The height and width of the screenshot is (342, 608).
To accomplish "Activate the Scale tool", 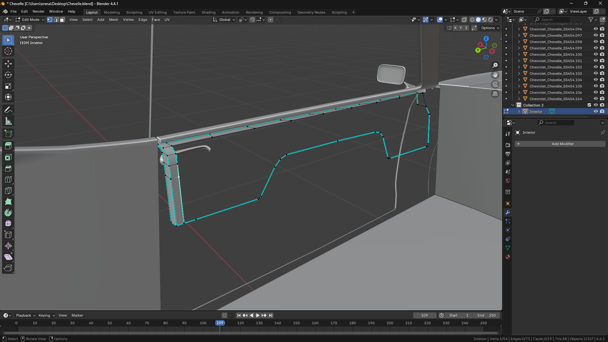I will [x=8, y=86].
